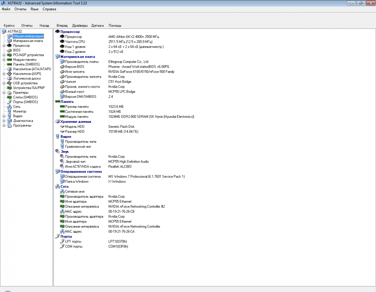This screenshot has width=376, height=292.
Task: Expand the Диагностика tree node
Action: pos(4,121)
